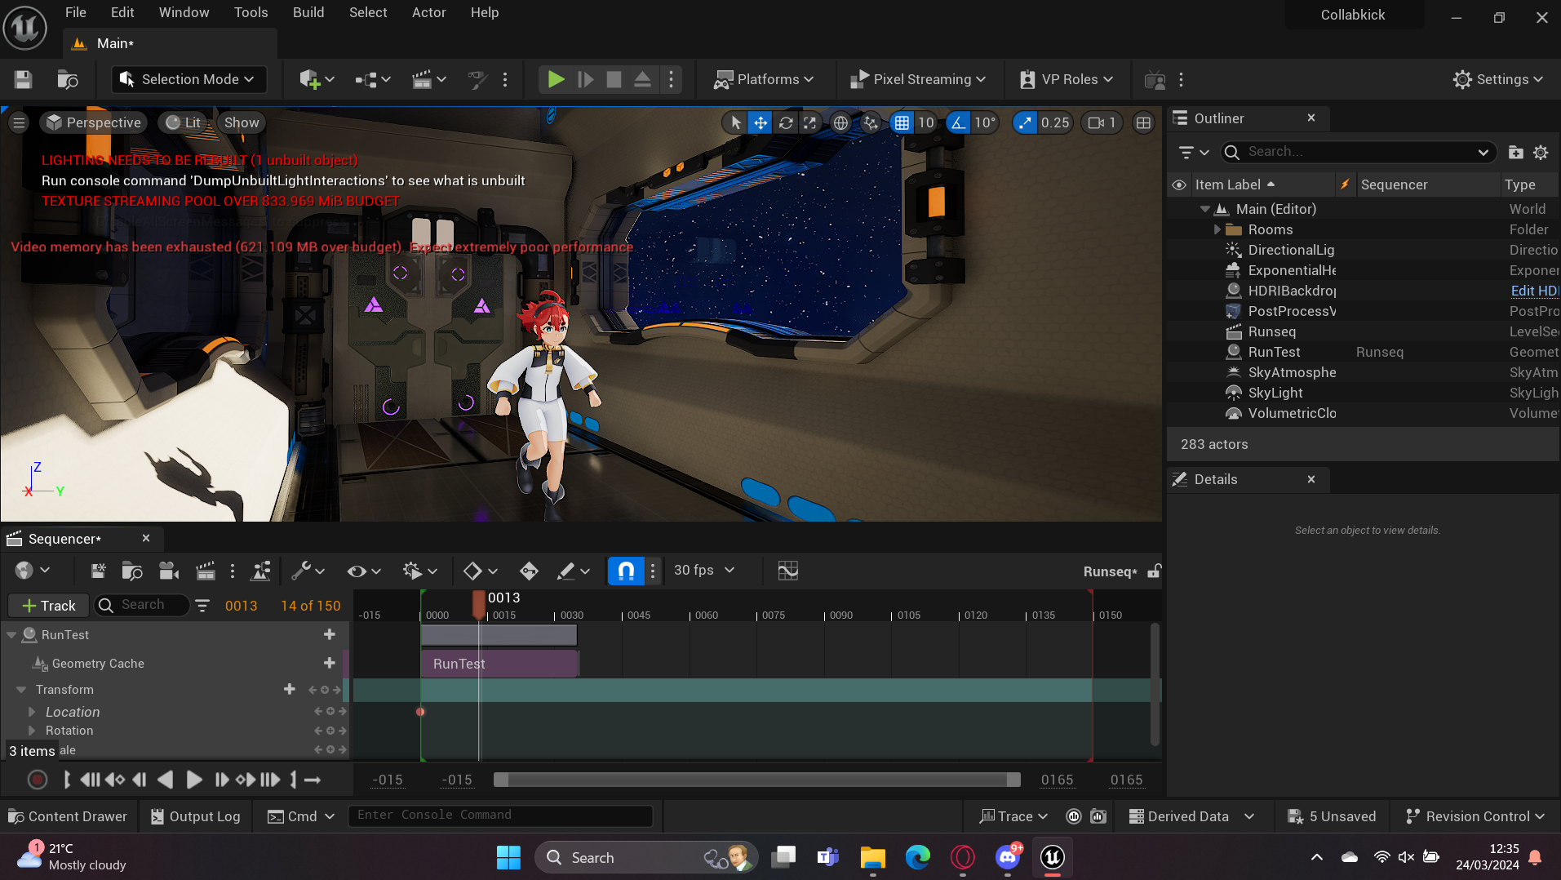
Task: Activate the viewport Rotate tool
Action: pos(786,122)
